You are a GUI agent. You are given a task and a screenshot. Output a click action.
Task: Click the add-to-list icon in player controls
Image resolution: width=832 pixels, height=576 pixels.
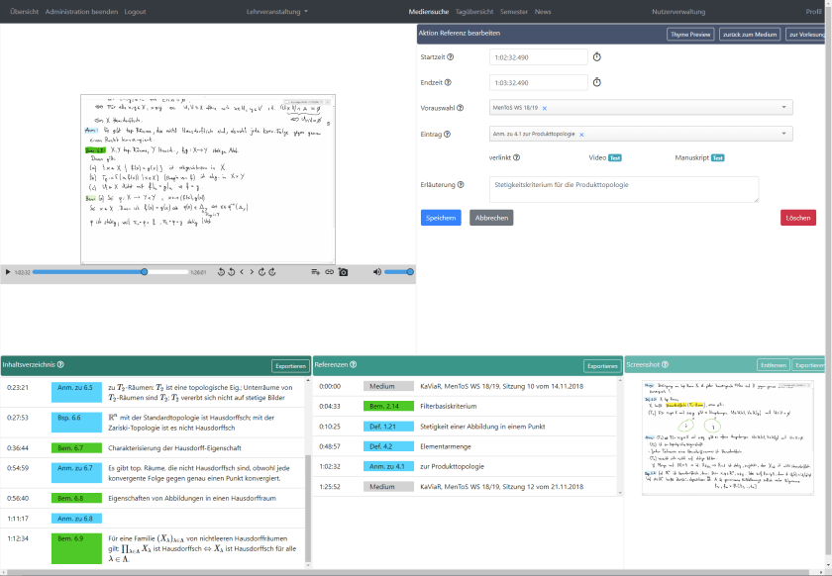click(x=315, y=272)
